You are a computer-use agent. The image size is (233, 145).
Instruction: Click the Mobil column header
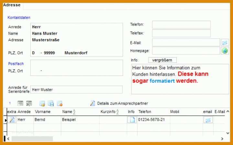(x=175, y=112)
